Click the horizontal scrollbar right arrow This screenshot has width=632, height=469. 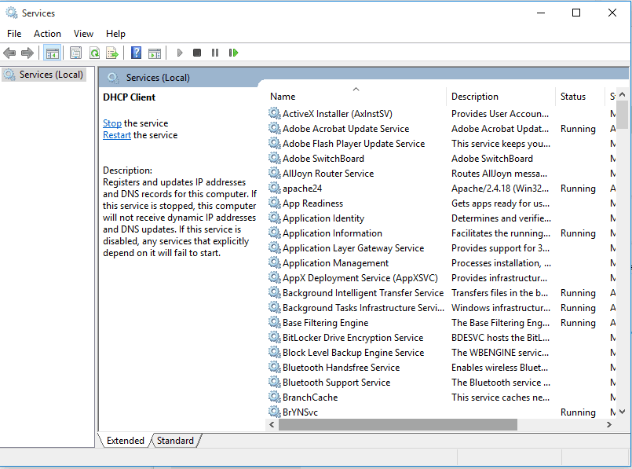609,424
